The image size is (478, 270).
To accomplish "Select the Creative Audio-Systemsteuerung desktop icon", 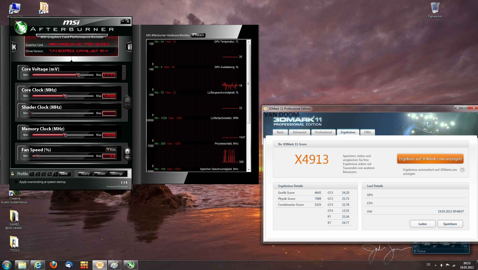I will click(x=15, y=197).
